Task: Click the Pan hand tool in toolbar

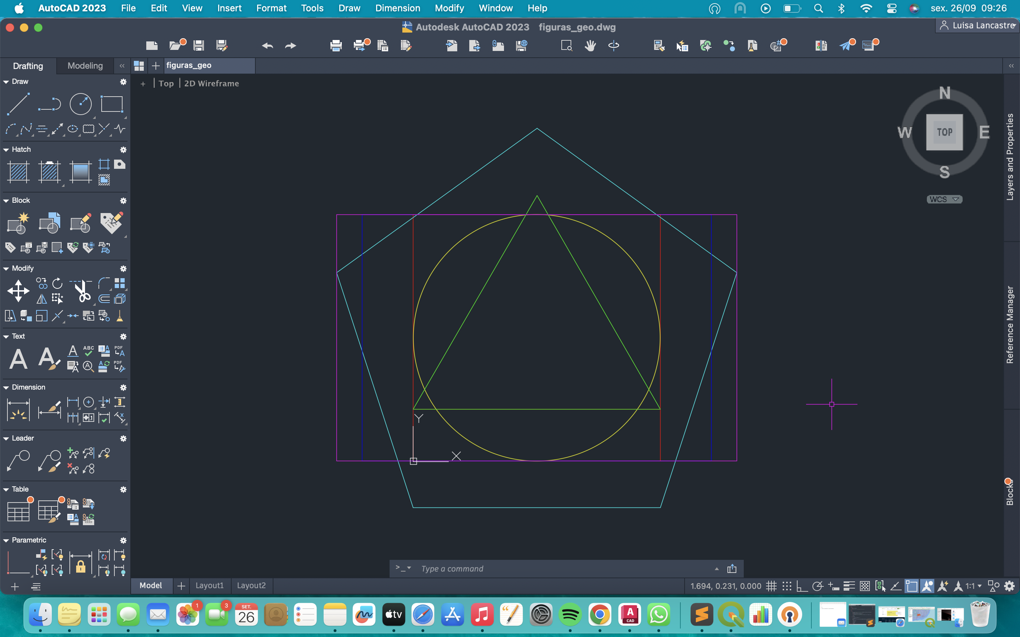Action: coord(590,46)
